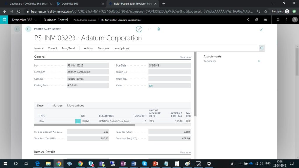This screenshot has width=299, height=168.
Task: Click the browser address bar
Action: [142, 11]
